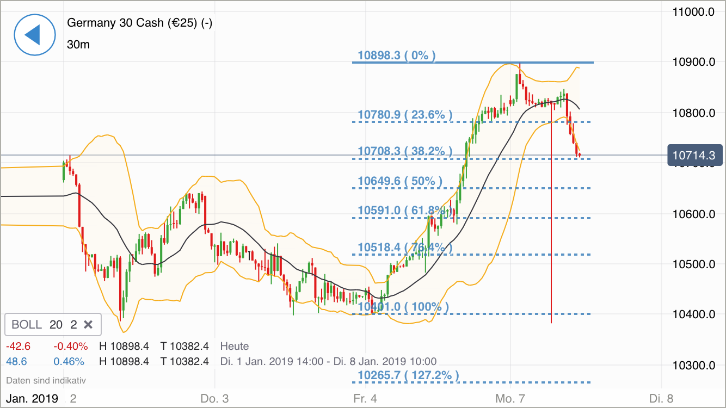Remove the BOLL indicator with its X
The image size is (726, 408).
point(89,324)
